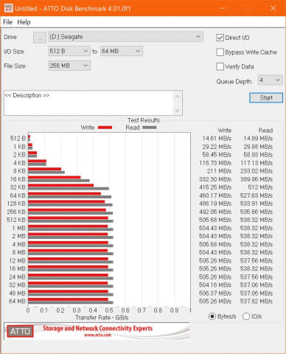Image resolution: width=286 pixels, height=354 pixels.
Task: Open the Help menu
Action: tap(24, 22)
